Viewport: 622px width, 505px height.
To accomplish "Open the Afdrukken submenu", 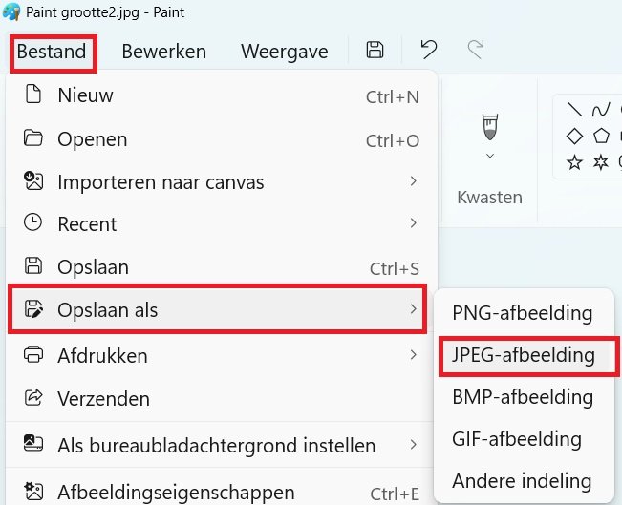I will pyautogui.click(x=413, y=355).
